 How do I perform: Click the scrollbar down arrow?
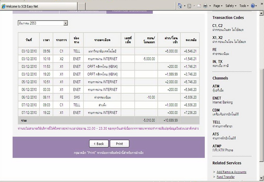coord(261,178)
